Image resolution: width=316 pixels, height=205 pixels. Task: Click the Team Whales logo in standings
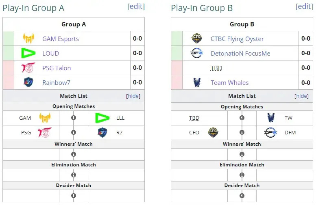pyautogui.click(x=197, y=82)
